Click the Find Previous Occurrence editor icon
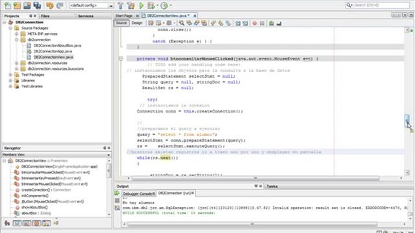 click(189, 23)
